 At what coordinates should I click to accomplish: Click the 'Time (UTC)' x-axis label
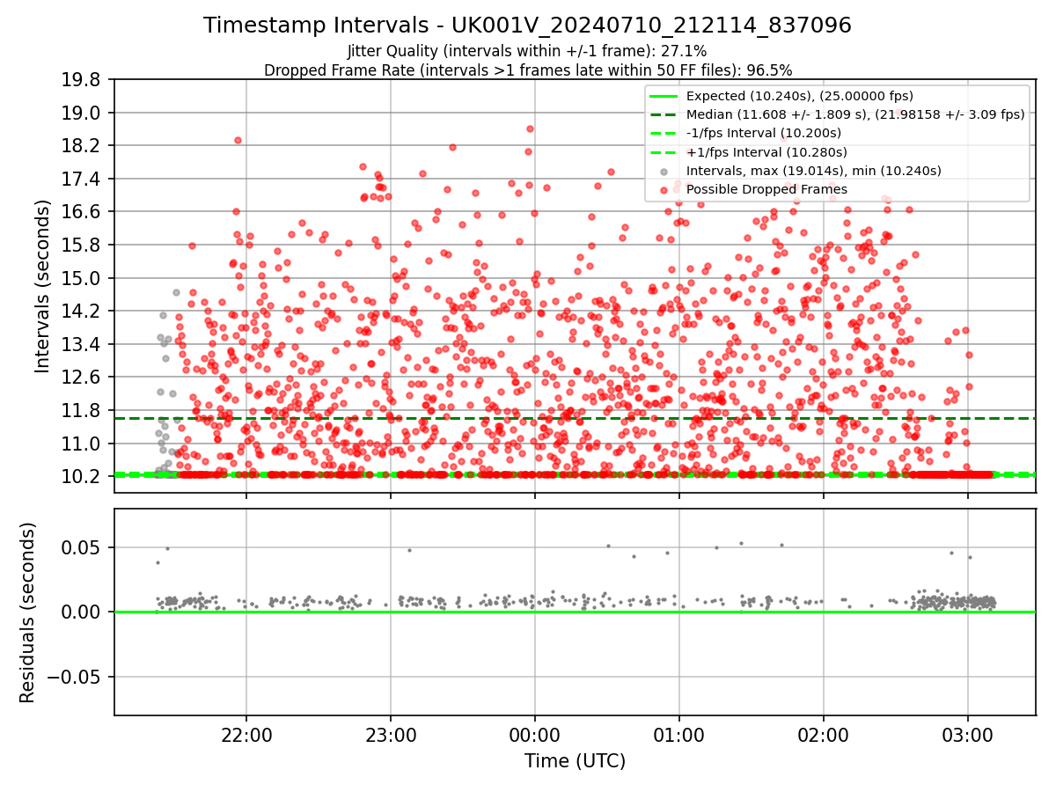(x=575, y=761)
